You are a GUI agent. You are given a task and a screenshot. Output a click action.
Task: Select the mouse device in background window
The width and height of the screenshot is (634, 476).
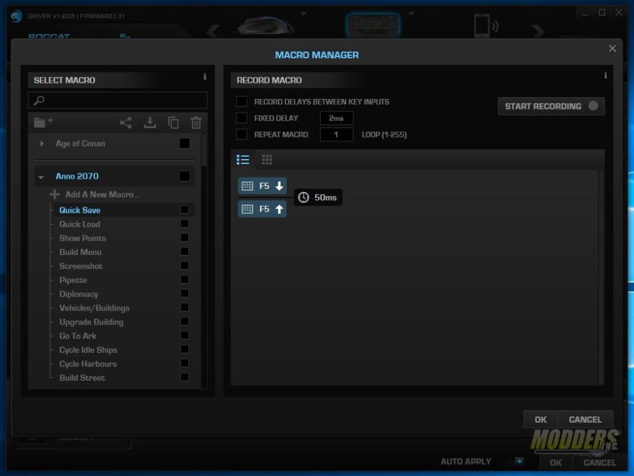tap(266, 25)
